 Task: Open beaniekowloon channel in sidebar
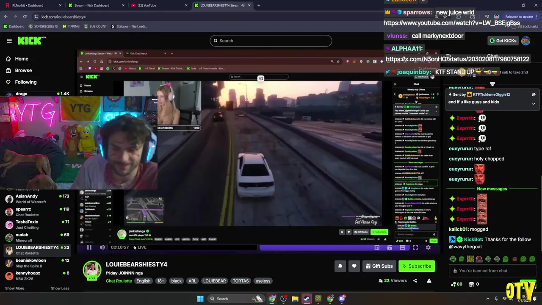click(x=37, y=263)
